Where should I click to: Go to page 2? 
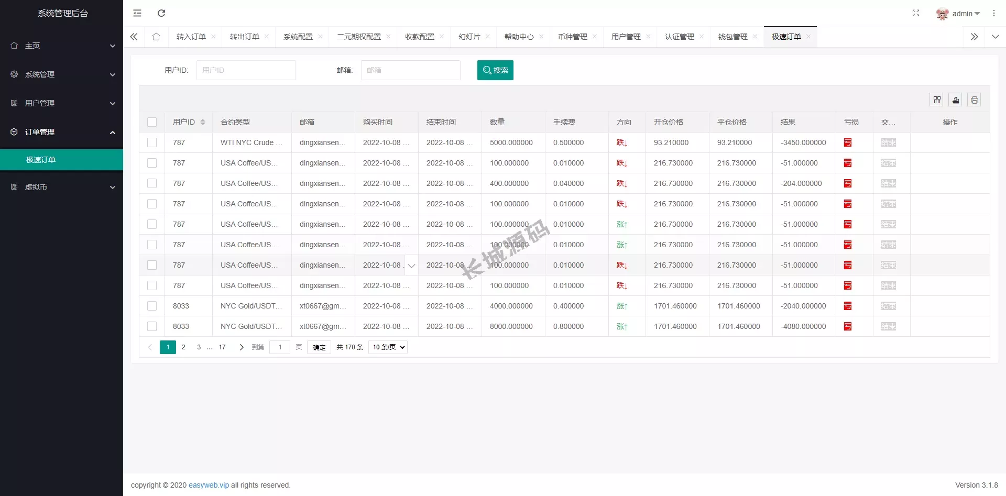coord(183,347)
